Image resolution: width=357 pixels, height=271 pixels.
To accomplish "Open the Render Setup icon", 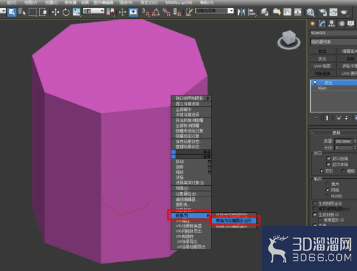I will pos(323,12).
